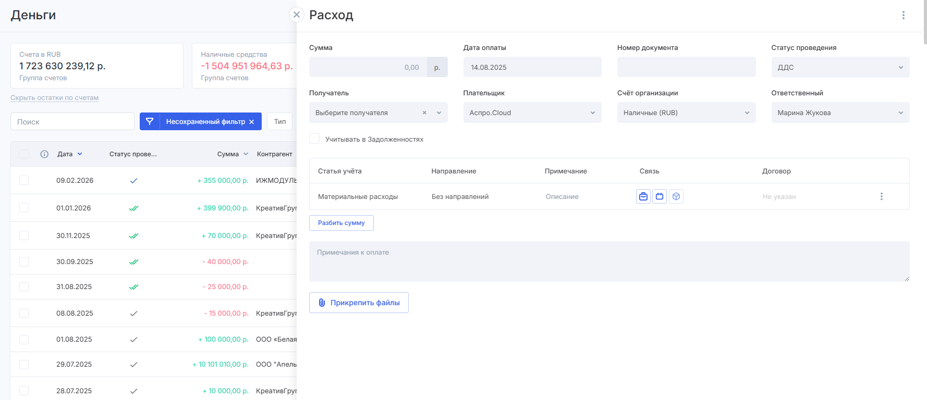The height and width of the screenshot is (400, 927).
Task: Click the Статус прове... column header
Action: 133,154
